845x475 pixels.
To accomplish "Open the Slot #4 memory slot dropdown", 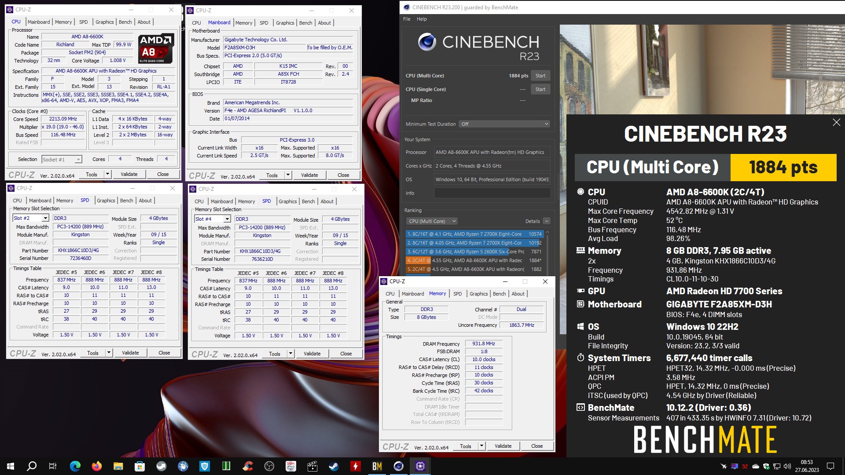I will 227,219.
